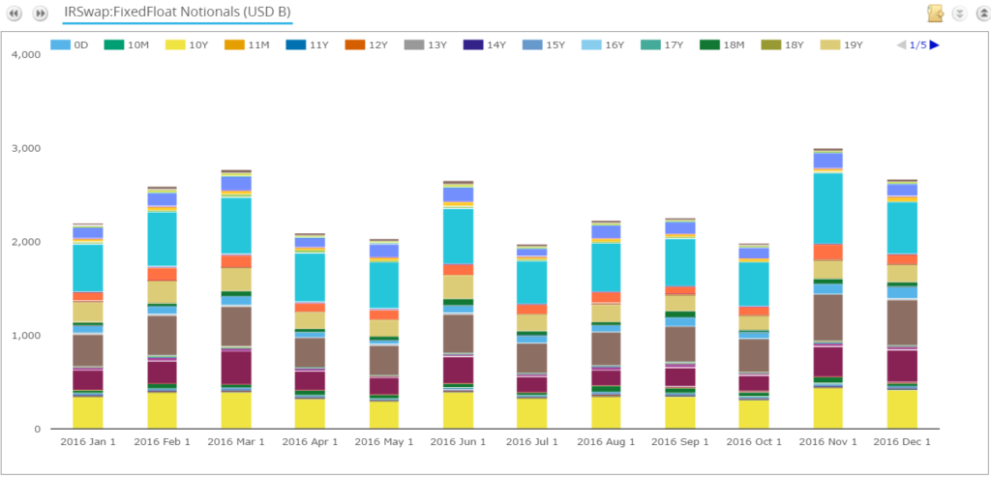This screenshot has width=991, height=477.
Task: Toggle 13Y series via legend label
Action: click(437, 45)
